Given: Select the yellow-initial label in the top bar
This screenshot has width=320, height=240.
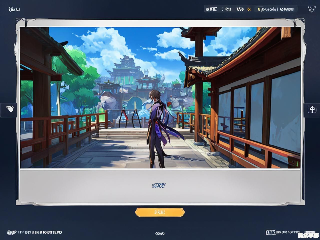Looking at the screenshot, I should coord(267,9).
